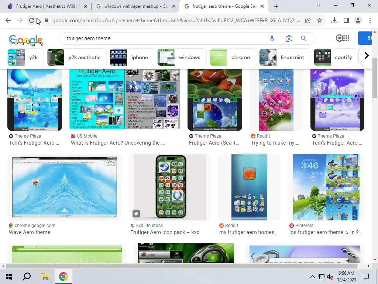Open 'ios frutiger aero theme' Pinterest link

pos(326,232)
